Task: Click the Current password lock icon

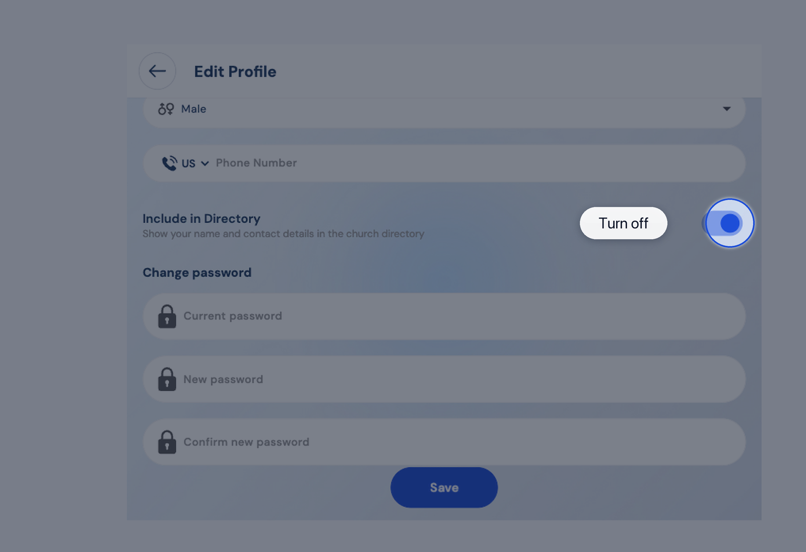Action: coord(167,316)
